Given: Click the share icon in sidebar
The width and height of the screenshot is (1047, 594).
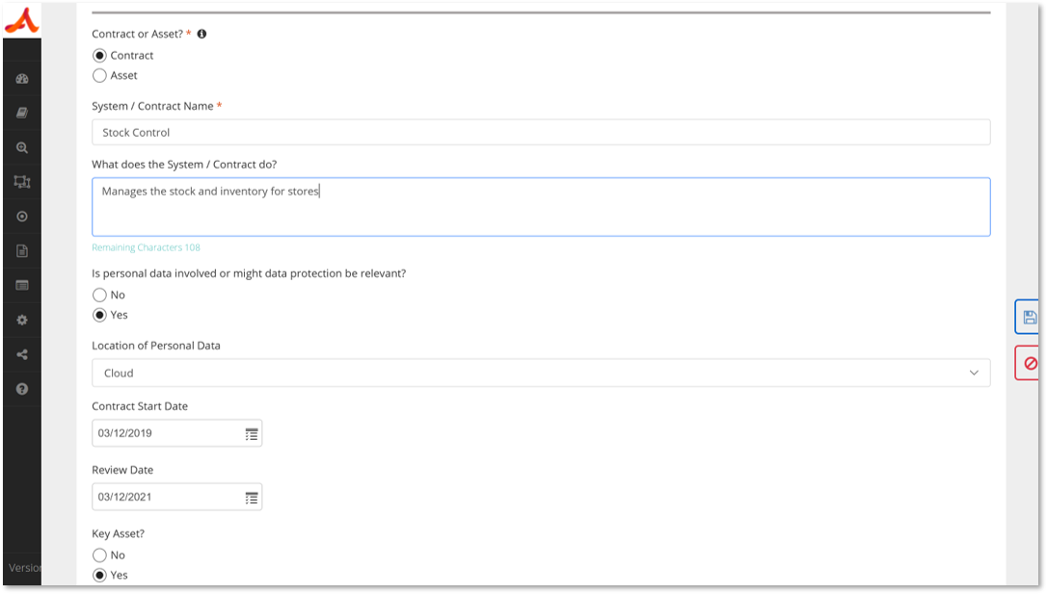Looking at the screenshot, I should click(x=22, y=354).
